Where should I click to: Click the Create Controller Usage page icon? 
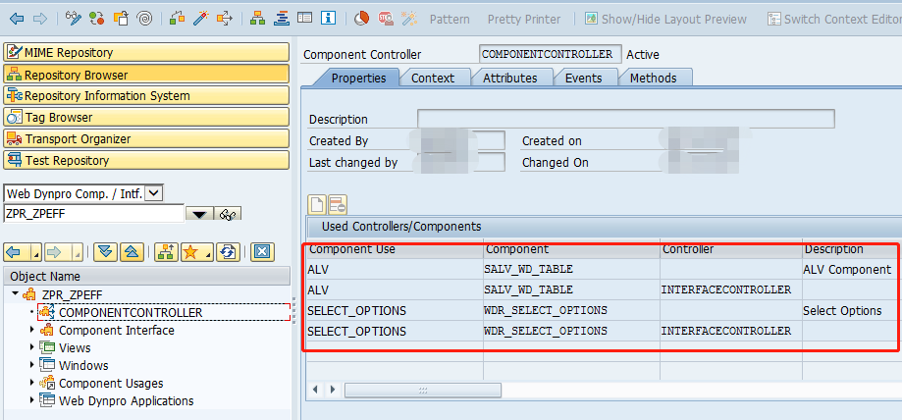point(317,204)
